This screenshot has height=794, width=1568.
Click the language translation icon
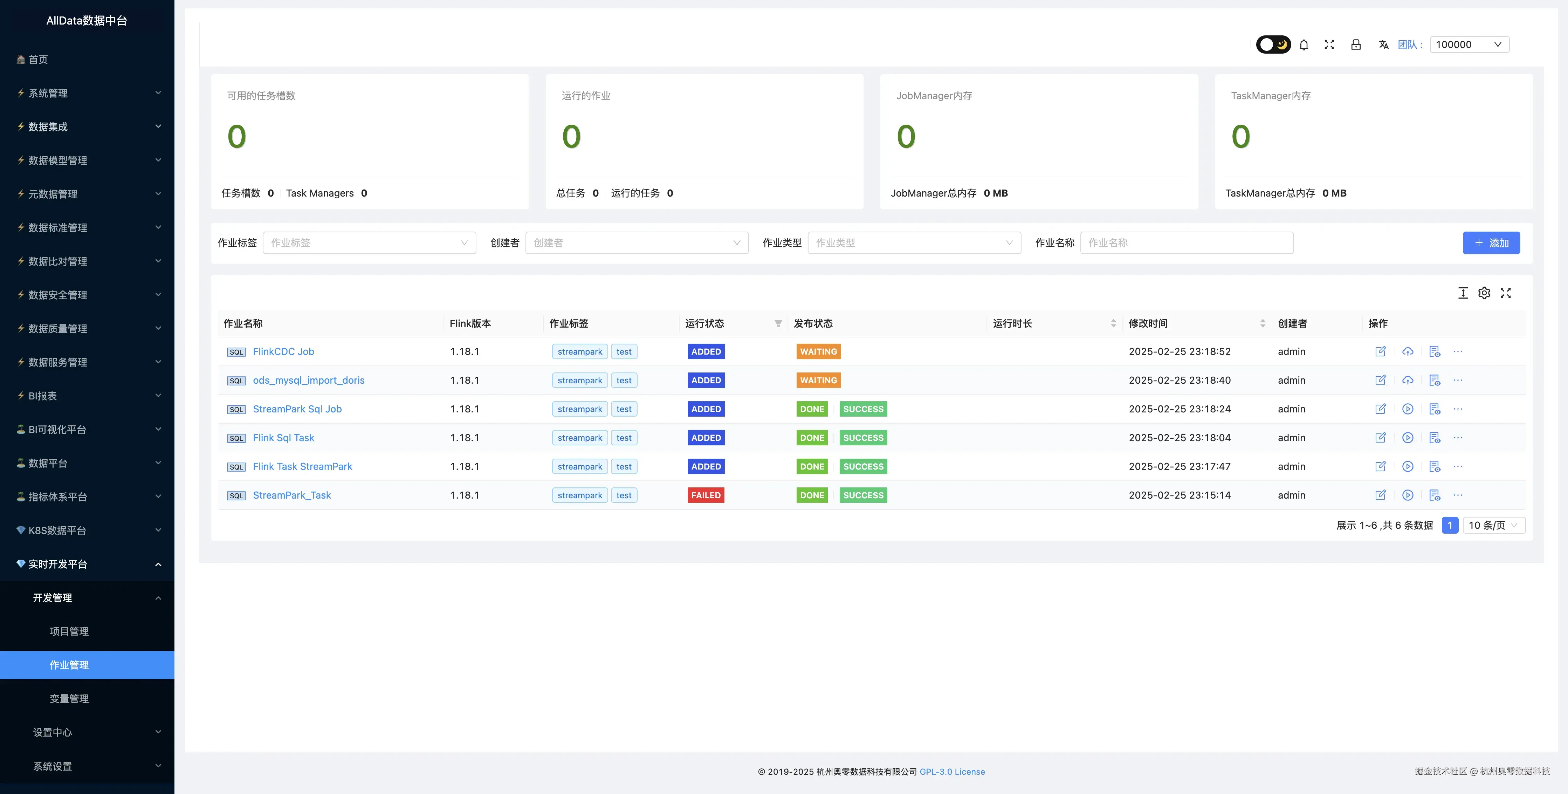point(1383,45)
